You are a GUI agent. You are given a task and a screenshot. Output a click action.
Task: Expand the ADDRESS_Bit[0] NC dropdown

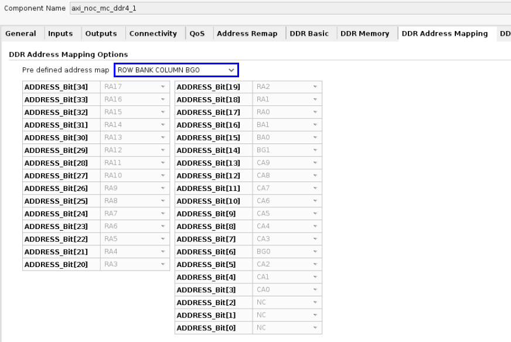click(287, 328)
